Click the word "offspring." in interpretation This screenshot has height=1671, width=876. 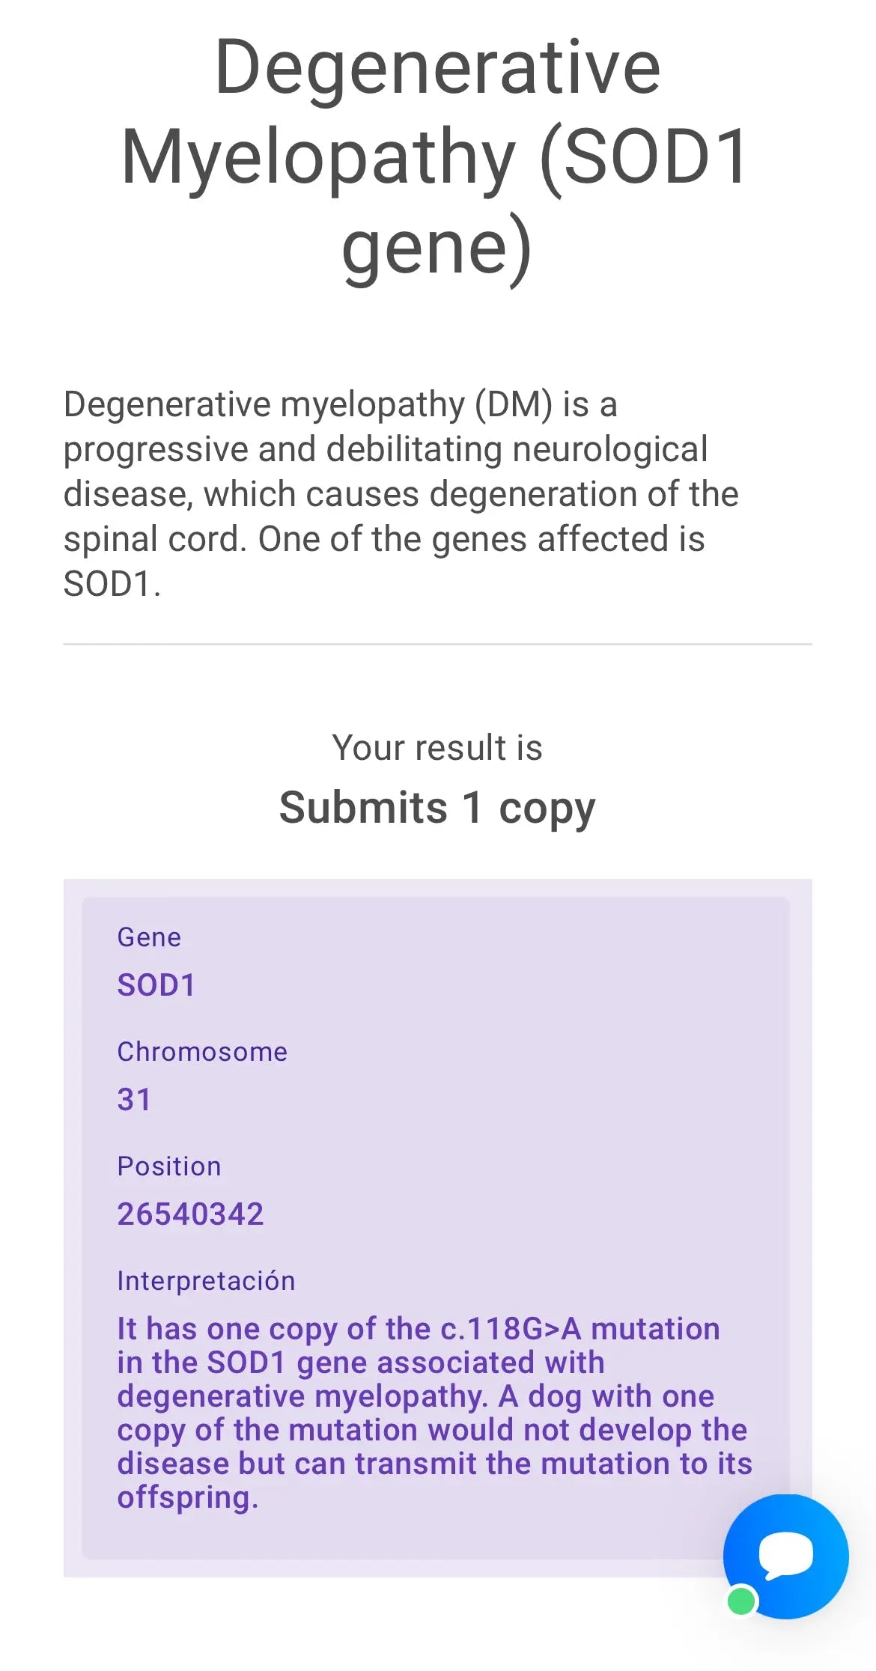187,1497
